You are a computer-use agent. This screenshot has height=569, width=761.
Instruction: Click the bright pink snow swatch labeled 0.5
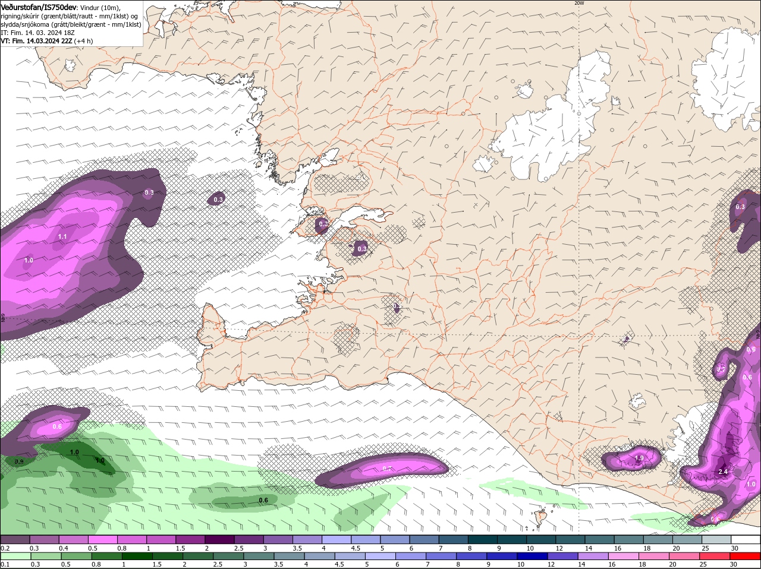pyautogui.click(x=102, y=539)
